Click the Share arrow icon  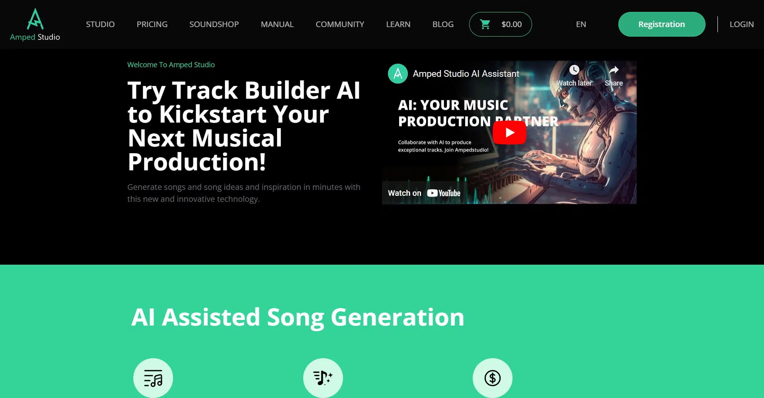pos(614,70)
